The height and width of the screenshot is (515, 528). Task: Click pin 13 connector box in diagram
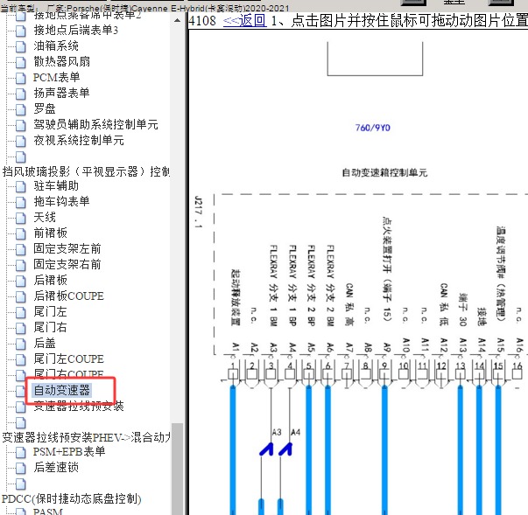[x=461, y=374]
